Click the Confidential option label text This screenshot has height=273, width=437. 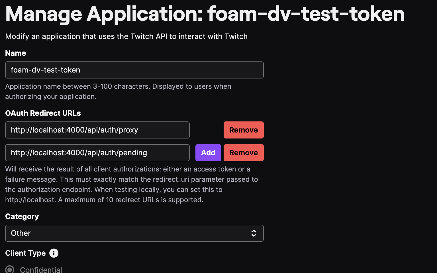coord(41,270)
